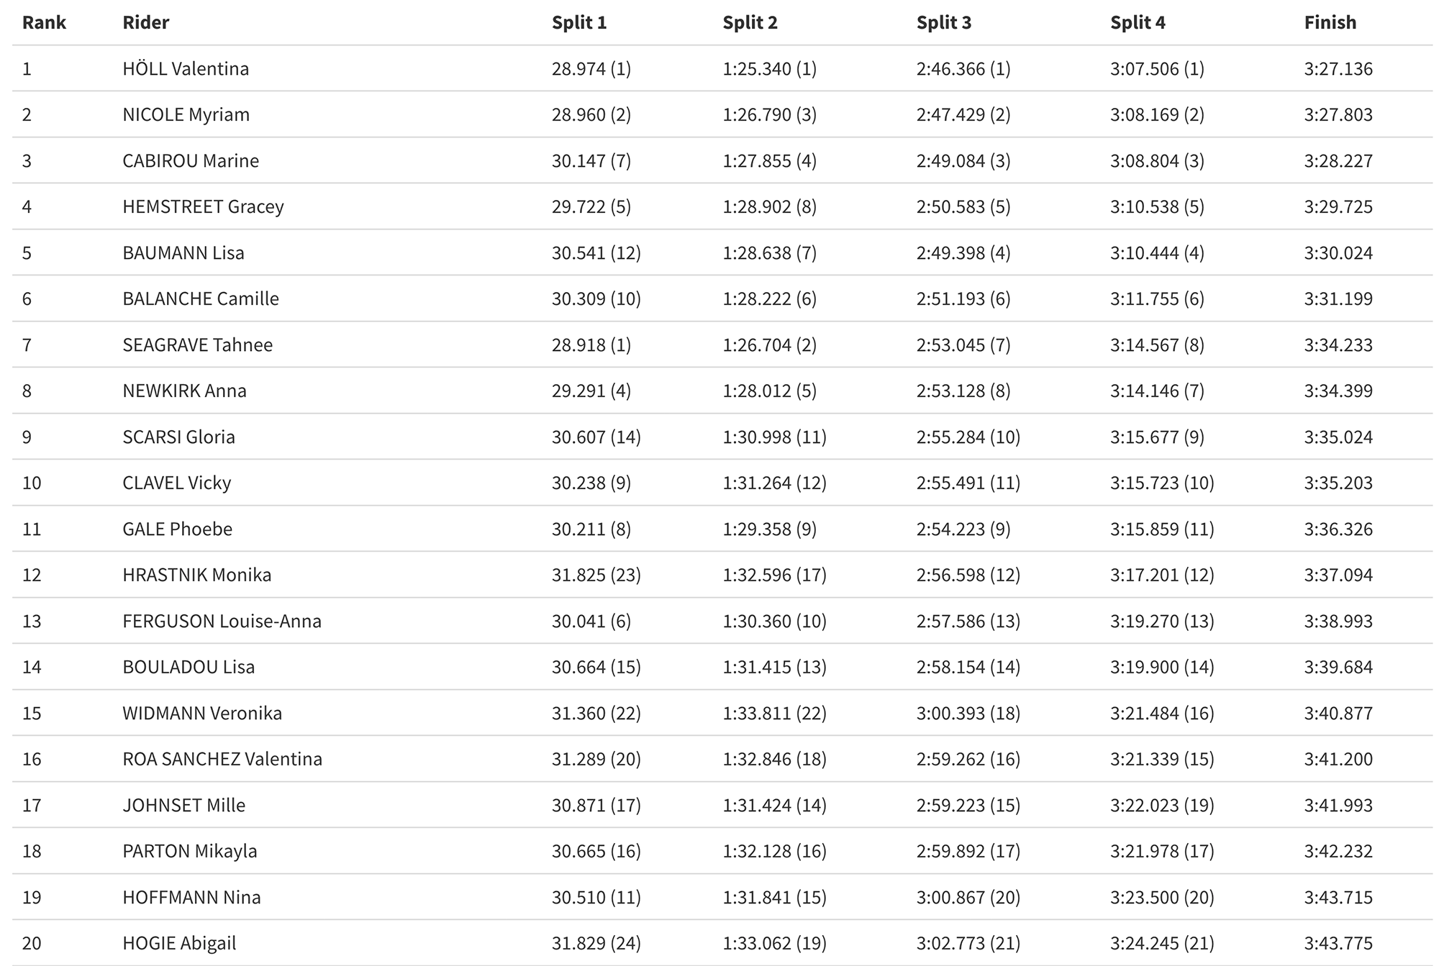Image resolution: width=1439 pixels, height=966 pixels.
Task: Click the Split 3 column header
Action: click(944, 22)
